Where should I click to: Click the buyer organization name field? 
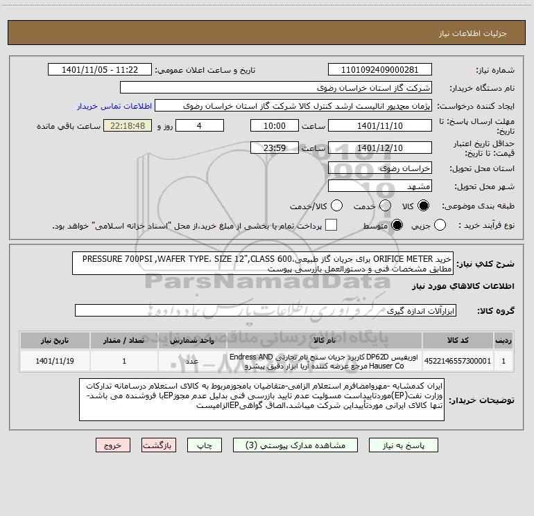[x=276, y=88]
